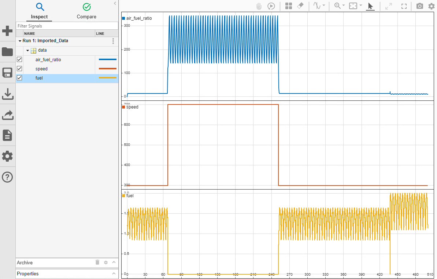Uncheck the air_fuel_ratio signal checkbox
437x279 pixels.
(19, 59)
